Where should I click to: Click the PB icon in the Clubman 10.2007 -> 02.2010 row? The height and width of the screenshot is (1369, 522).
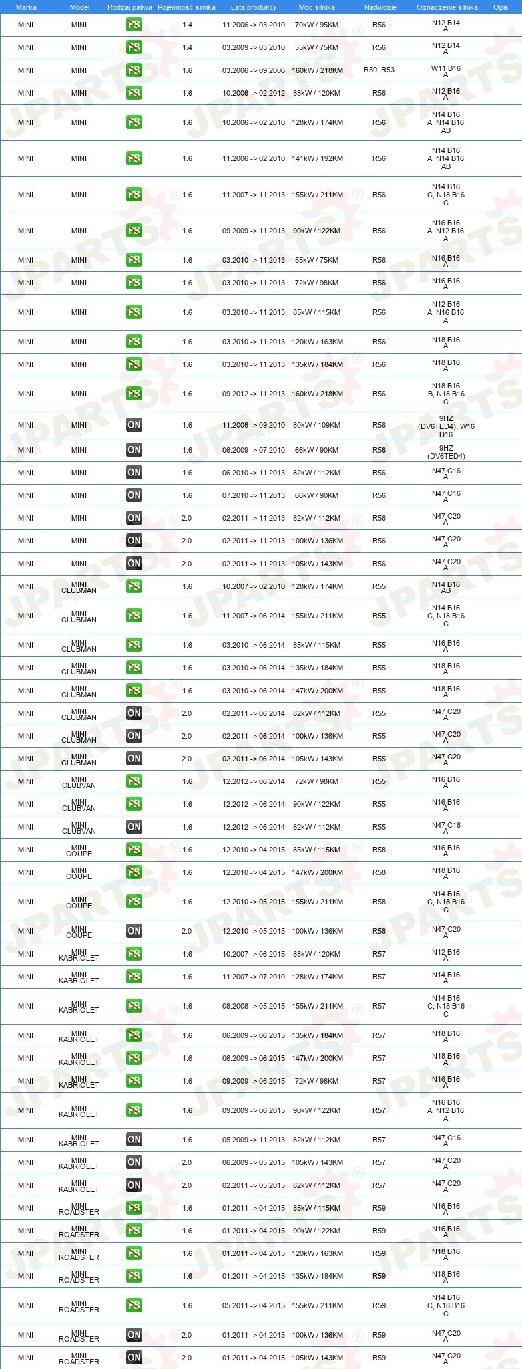134,586
